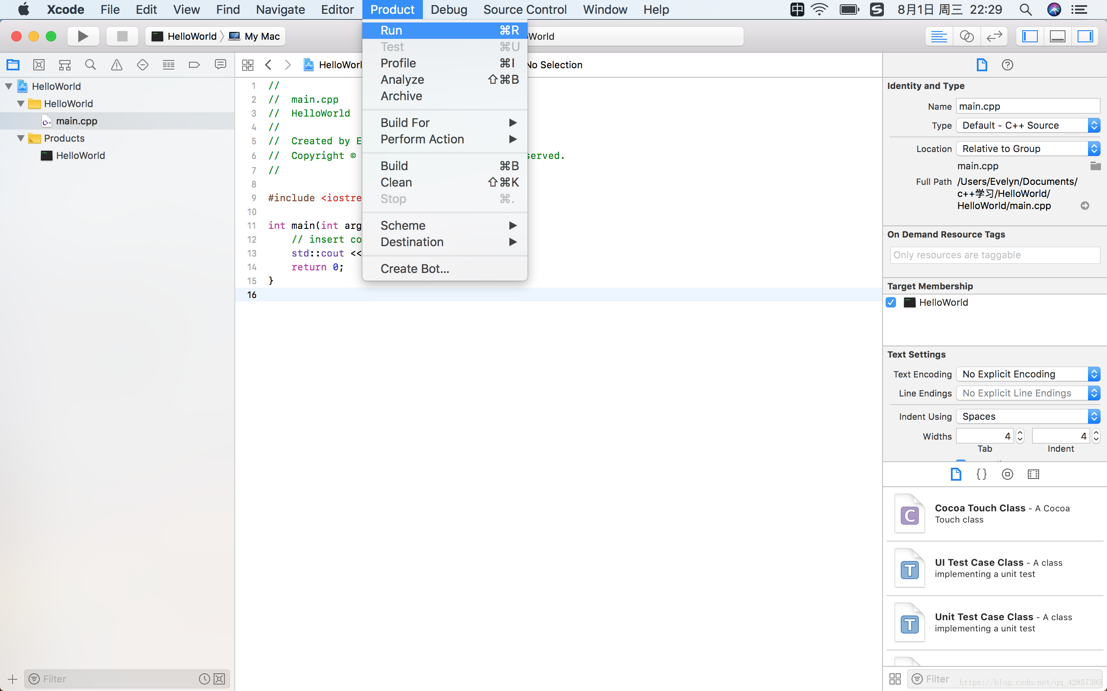Expand the Build For submenu
This screenshot has height=691, width=1107.
pos(445,123)
